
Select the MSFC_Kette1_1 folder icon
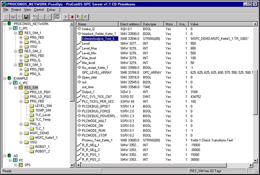(32, 138)
